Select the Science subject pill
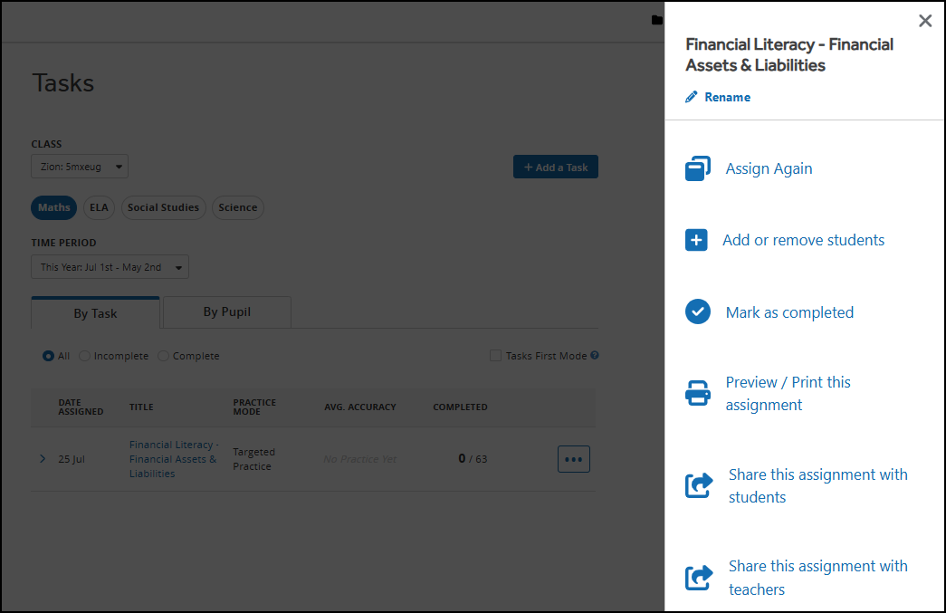This screenshot has height=613, width=946. 238,207
